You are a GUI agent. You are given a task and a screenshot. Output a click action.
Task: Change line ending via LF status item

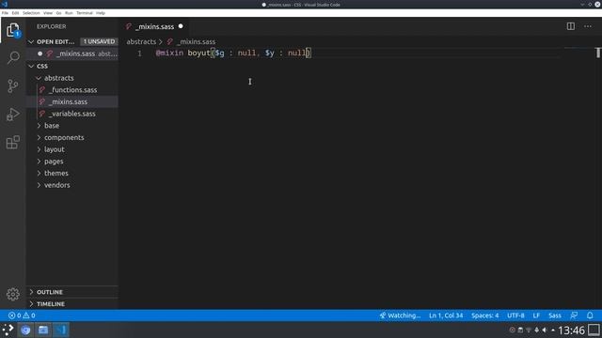click(536, 315)
